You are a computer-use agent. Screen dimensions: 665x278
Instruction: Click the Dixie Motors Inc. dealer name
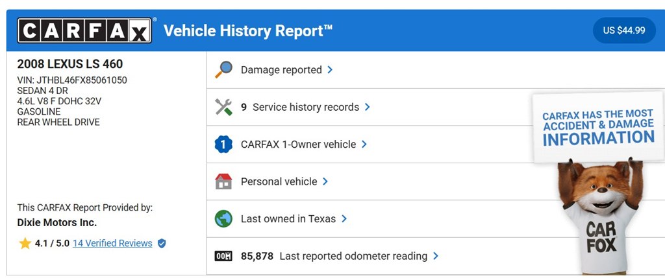(x=57, y=222)
